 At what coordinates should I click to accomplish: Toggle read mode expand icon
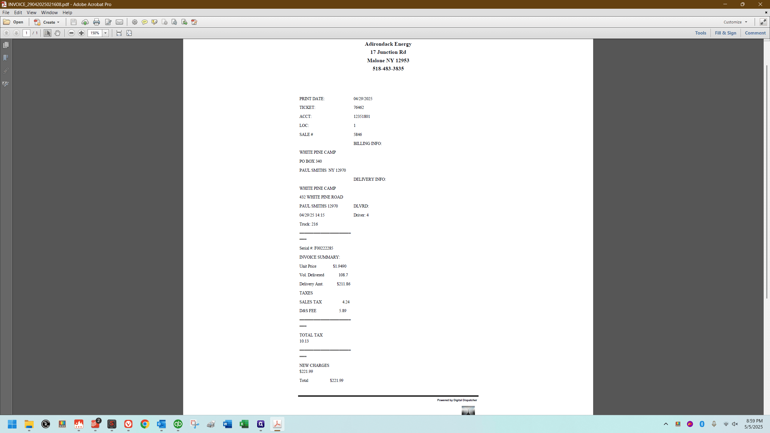tap(763, 22)
